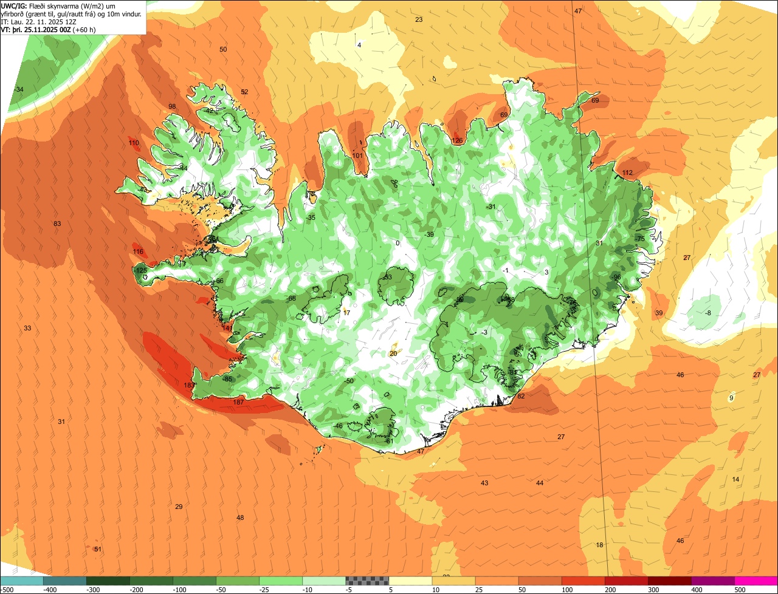778x594 pixels.
Task: Click the map value '-8' in the green patch
Action: point(707,313)
